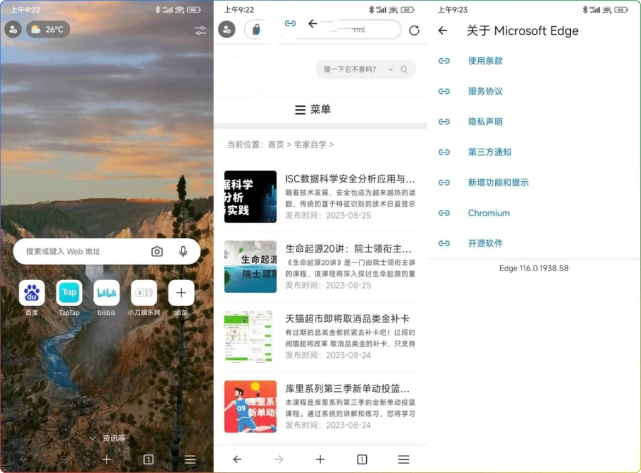Open 生命起源20讲 article title
641x473 pixels.
pyautogui.click(x=348, y=249)
